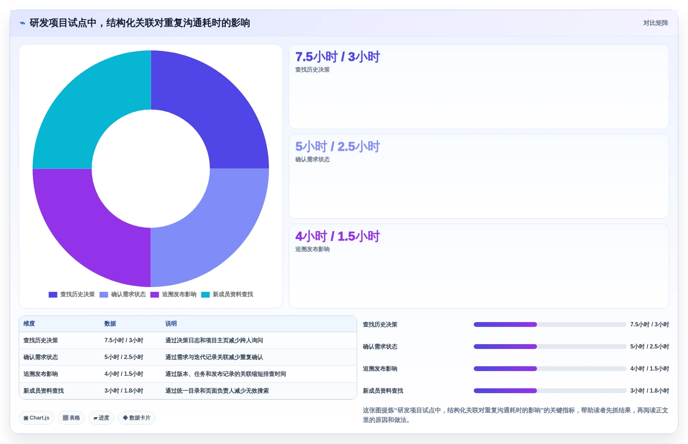688x444 pixels.
Task: Click the 追溯发布影响 progress bar
Action: pyautogui.click(x=550, y=369)
